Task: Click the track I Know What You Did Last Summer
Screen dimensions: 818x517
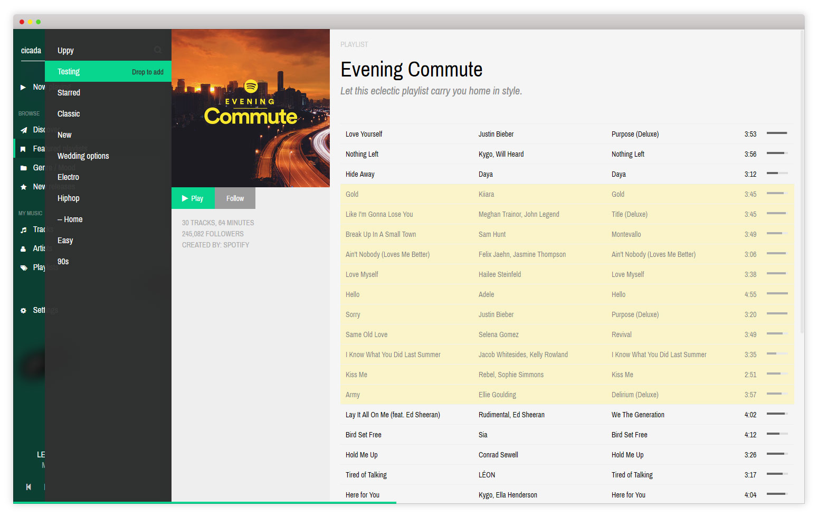Action: click(393, 355)
